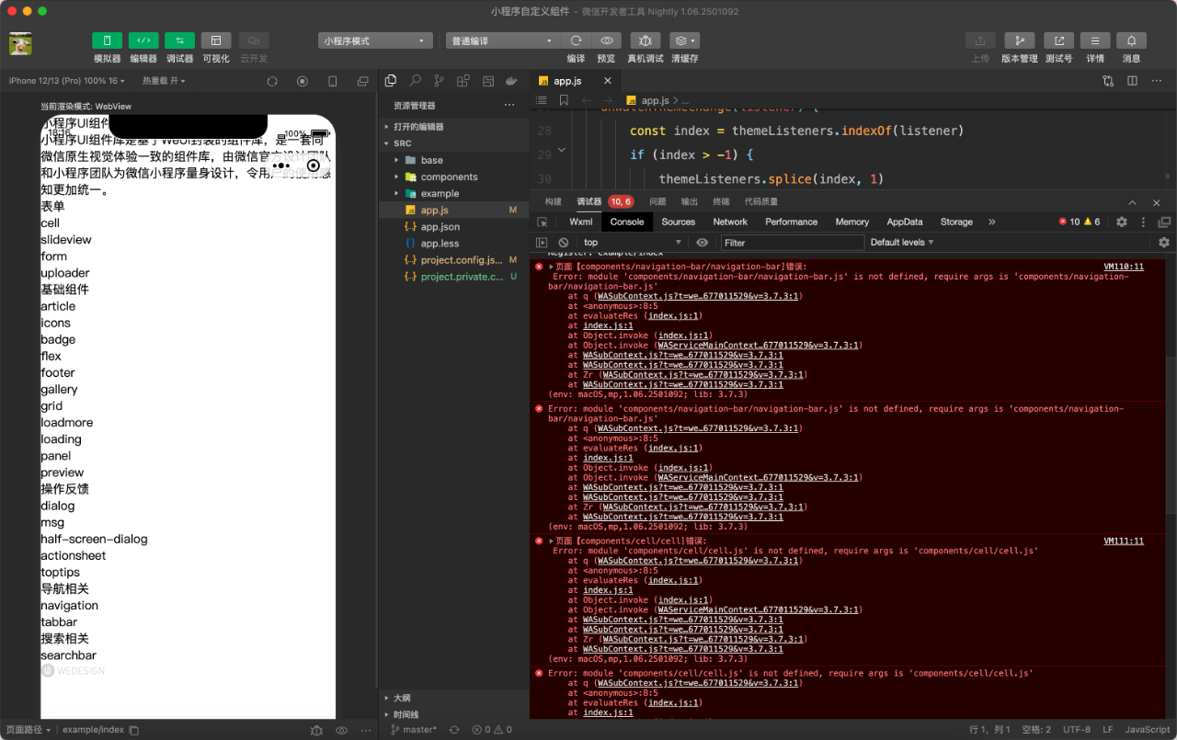Click the 真机调试 bug icon
This screenshot has height=740, width=1177.
(x=646, y=40)
